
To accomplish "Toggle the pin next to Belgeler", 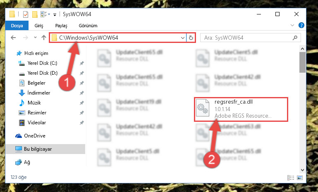I will click(x=82, y=83).
